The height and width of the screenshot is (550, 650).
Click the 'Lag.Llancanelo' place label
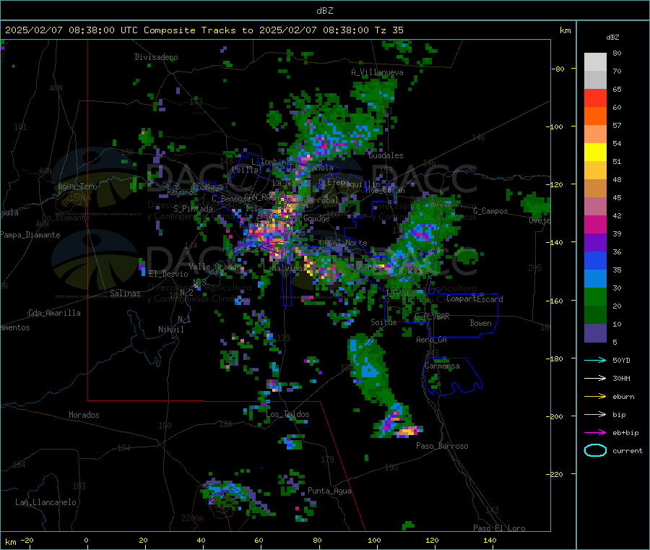[x=45, y=502]
